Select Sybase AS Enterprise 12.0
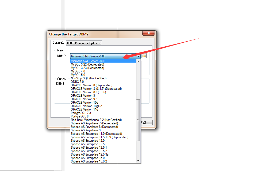The width and height of the screenshot is (257, 171). (x=103, y=140)
